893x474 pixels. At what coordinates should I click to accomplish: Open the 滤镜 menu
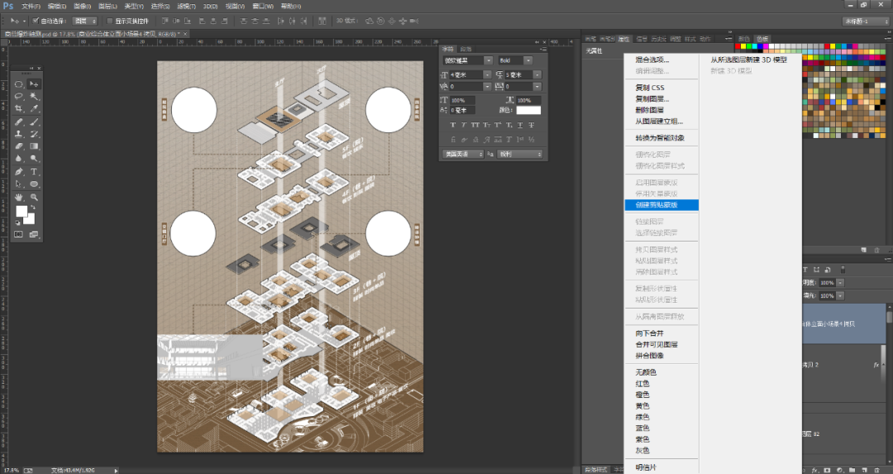coord(186,7)
